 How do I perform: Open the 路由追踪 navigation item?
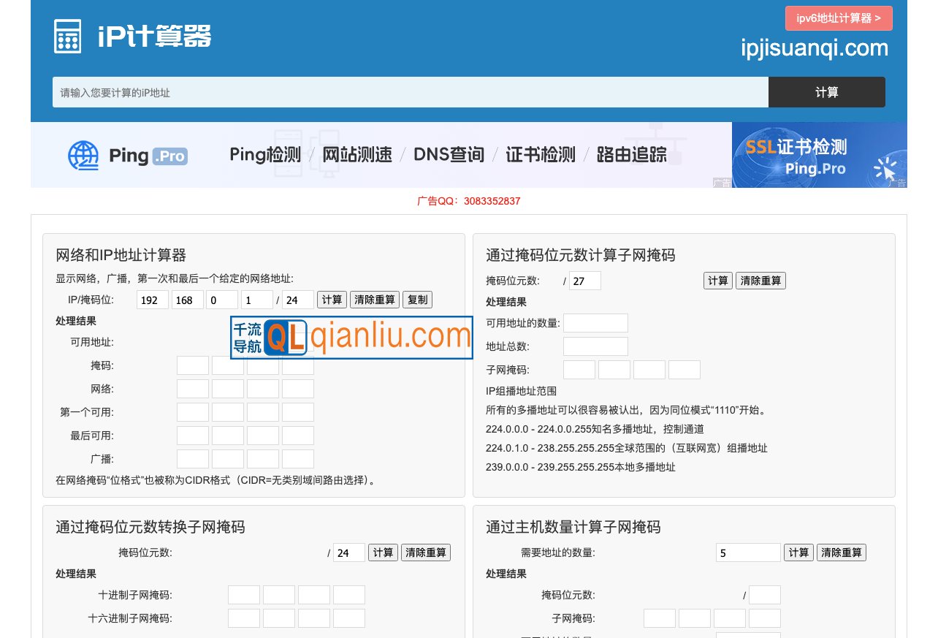tap(631, 154)
